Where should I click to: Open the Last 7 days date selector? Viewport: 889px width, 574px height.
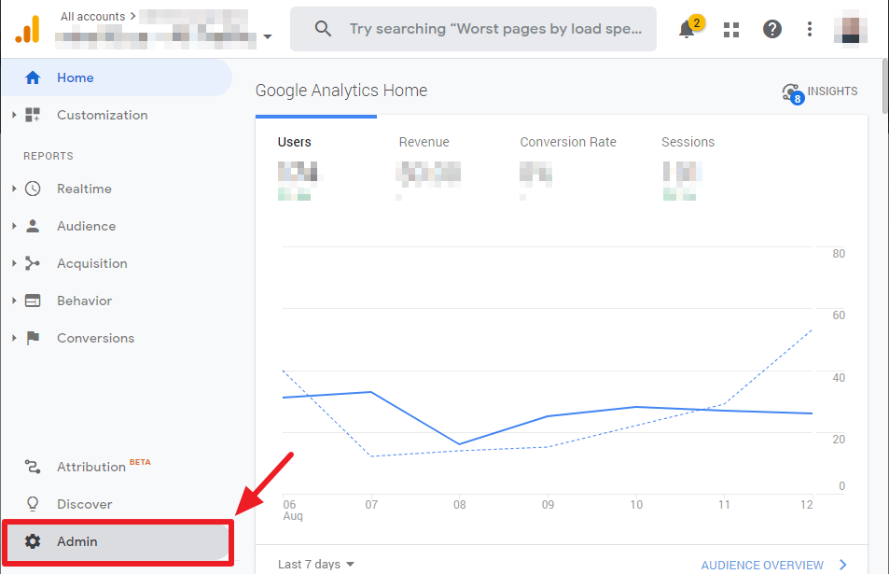click(315, 564)
